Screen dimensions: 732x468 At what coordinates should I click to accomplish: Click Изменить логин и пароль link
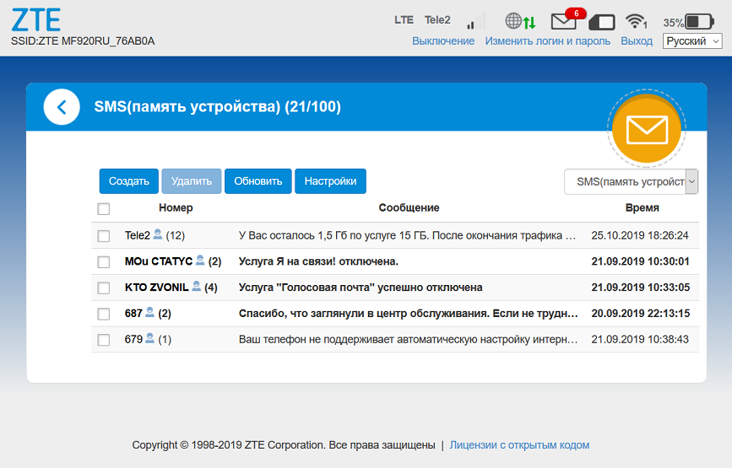(x=547, y=41)
